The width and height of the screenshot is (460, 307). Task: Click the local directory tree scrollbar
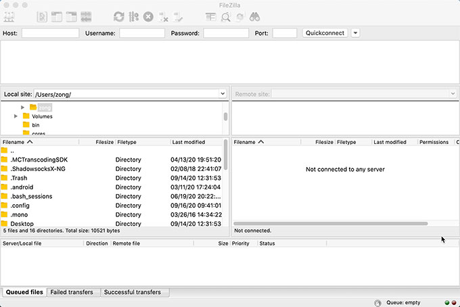click(x=225, y=117)
